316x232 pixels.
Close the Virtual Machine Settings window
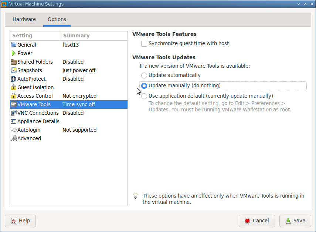(312, 4)
